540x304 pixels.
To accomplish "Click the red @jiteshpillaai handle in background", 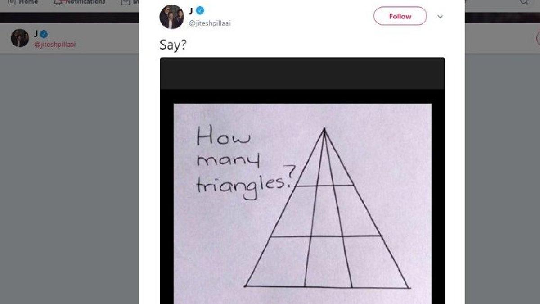I will pos(55,45).
